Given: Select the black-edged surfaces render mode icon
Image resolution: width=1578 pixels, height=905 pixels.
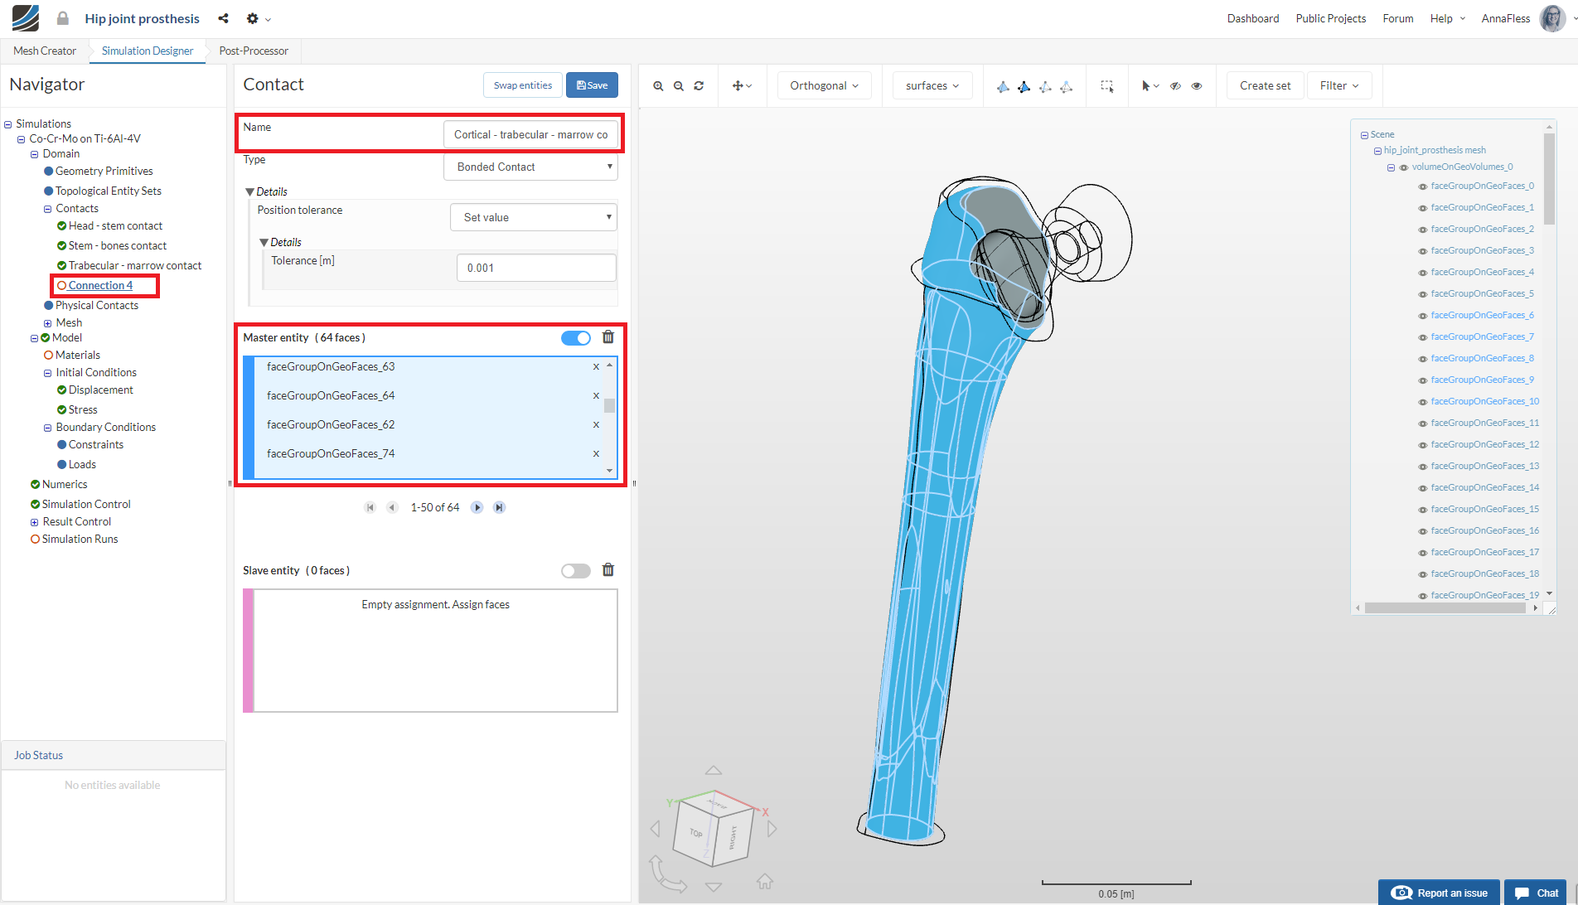Looking at the screenshot, I should (1024, 86).
